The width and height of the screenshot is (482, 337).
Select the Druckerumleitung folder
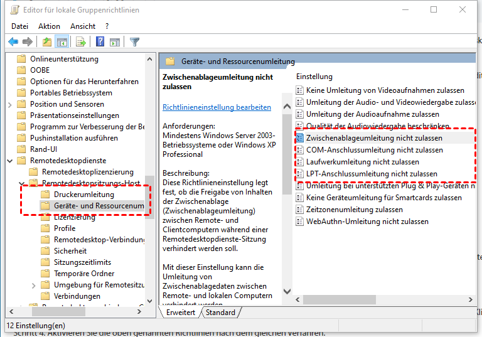84,195
